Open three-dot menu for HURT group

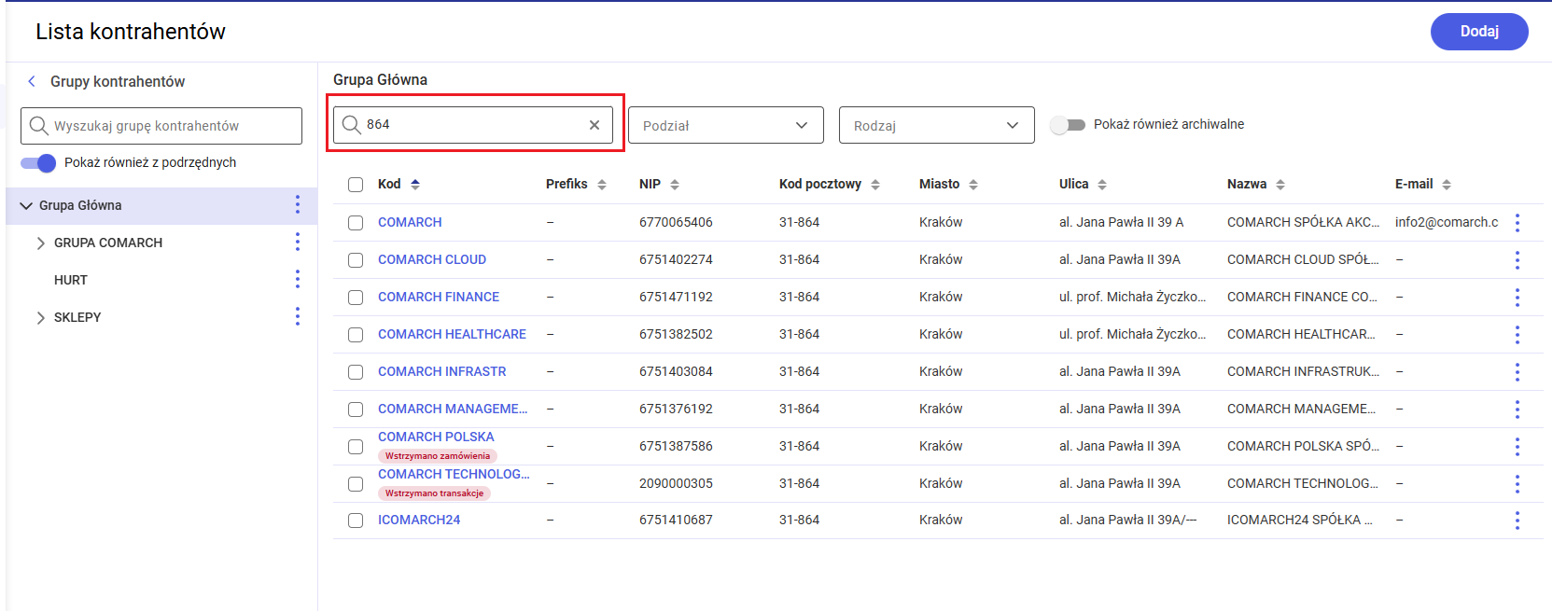pyautogui.click(x=297, y=280)
